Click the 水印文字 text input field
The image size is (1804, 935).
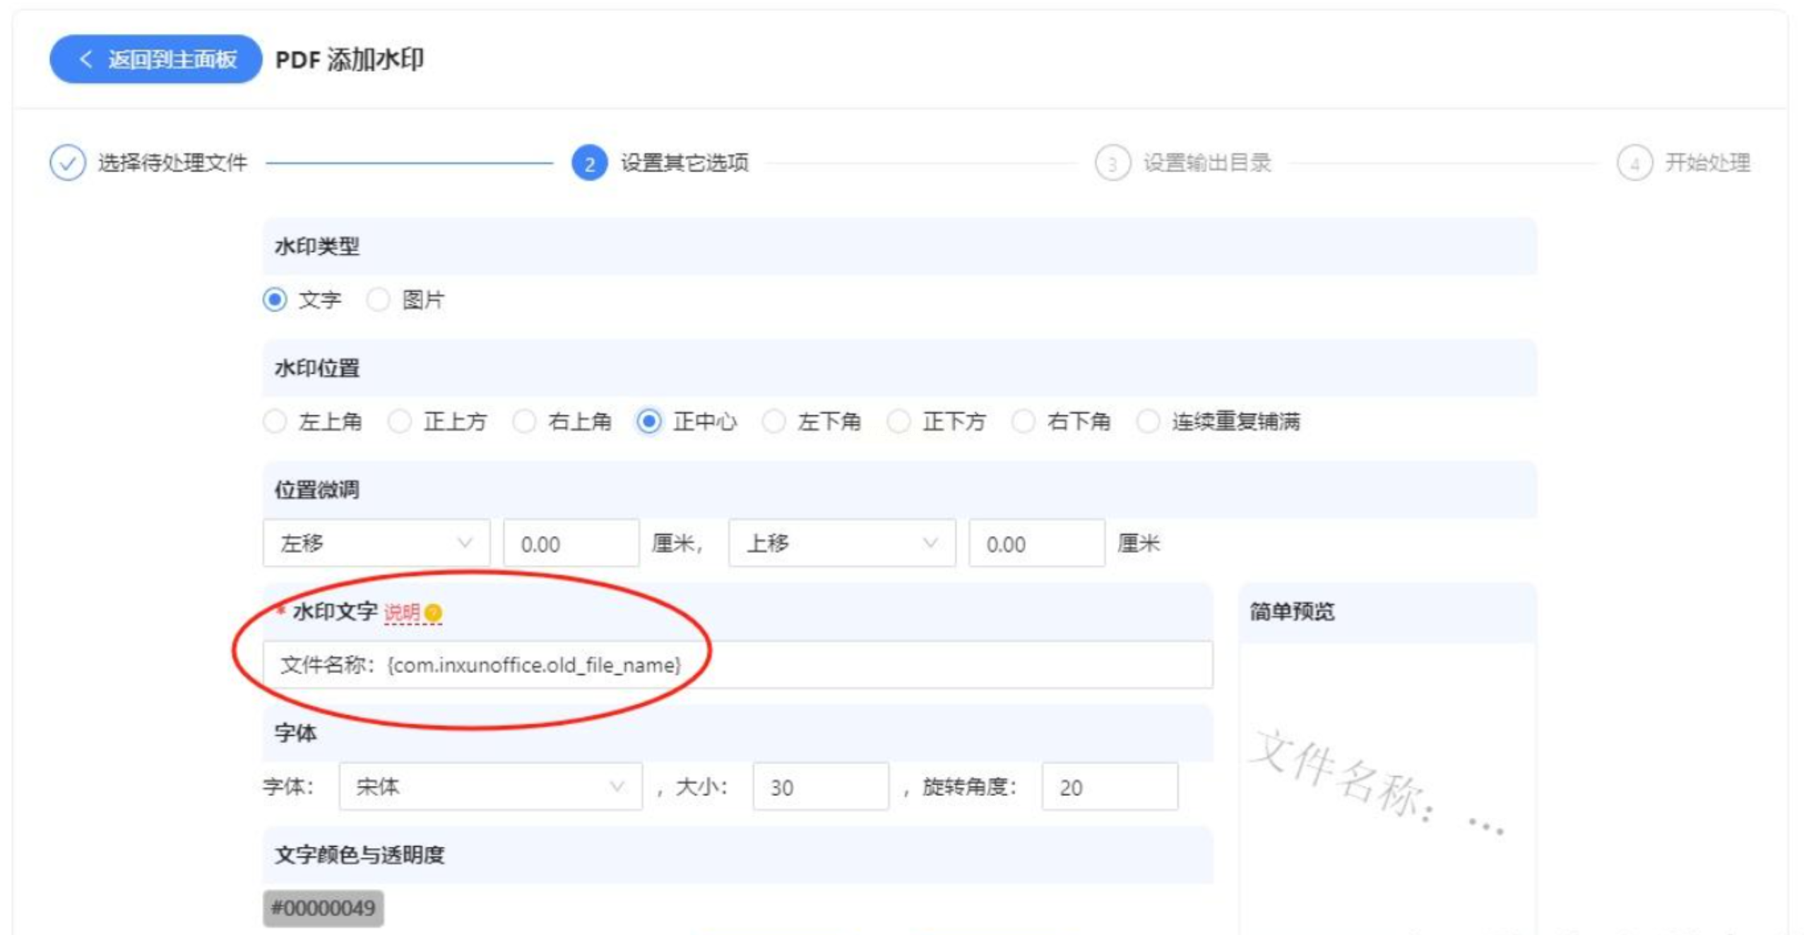click(x=737, y=665)
